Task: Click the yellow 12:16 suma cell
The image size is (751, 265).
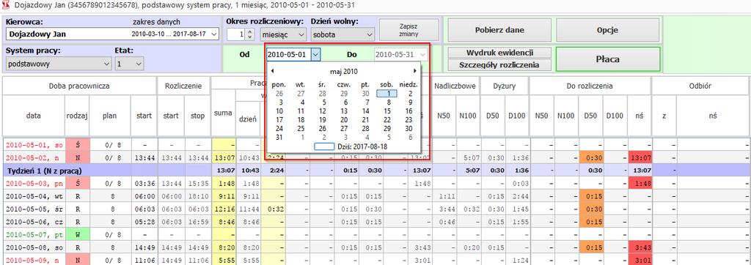Action: point(223,209)
